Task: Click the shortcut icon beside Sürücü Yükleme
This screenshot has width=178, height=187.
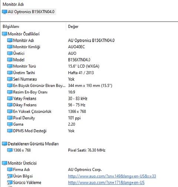Action: (10, 183)
